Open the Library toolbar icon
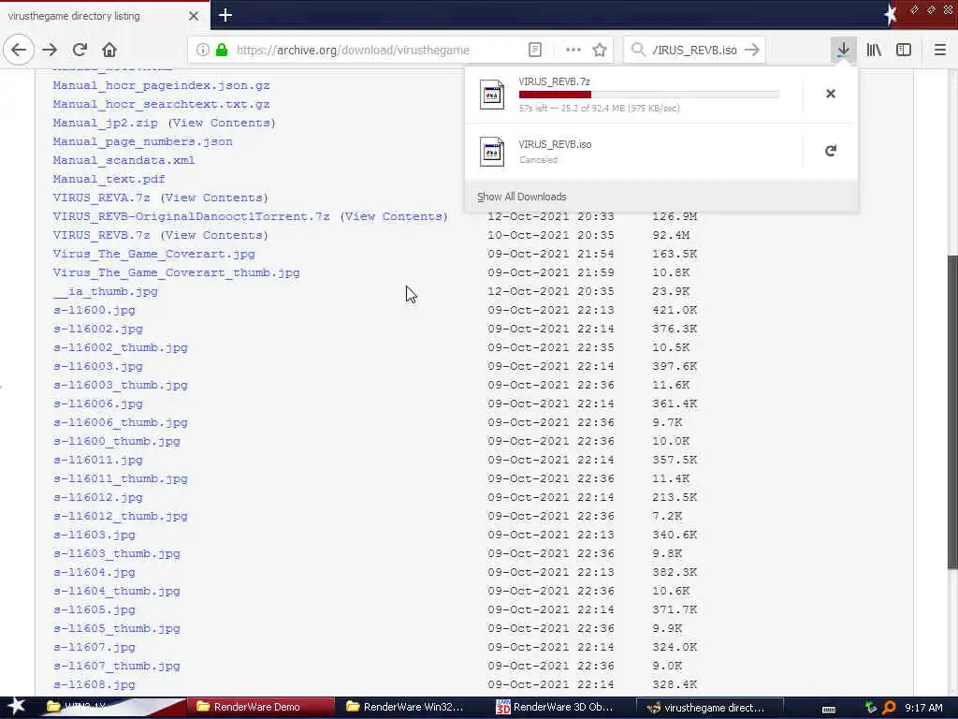 874,50
